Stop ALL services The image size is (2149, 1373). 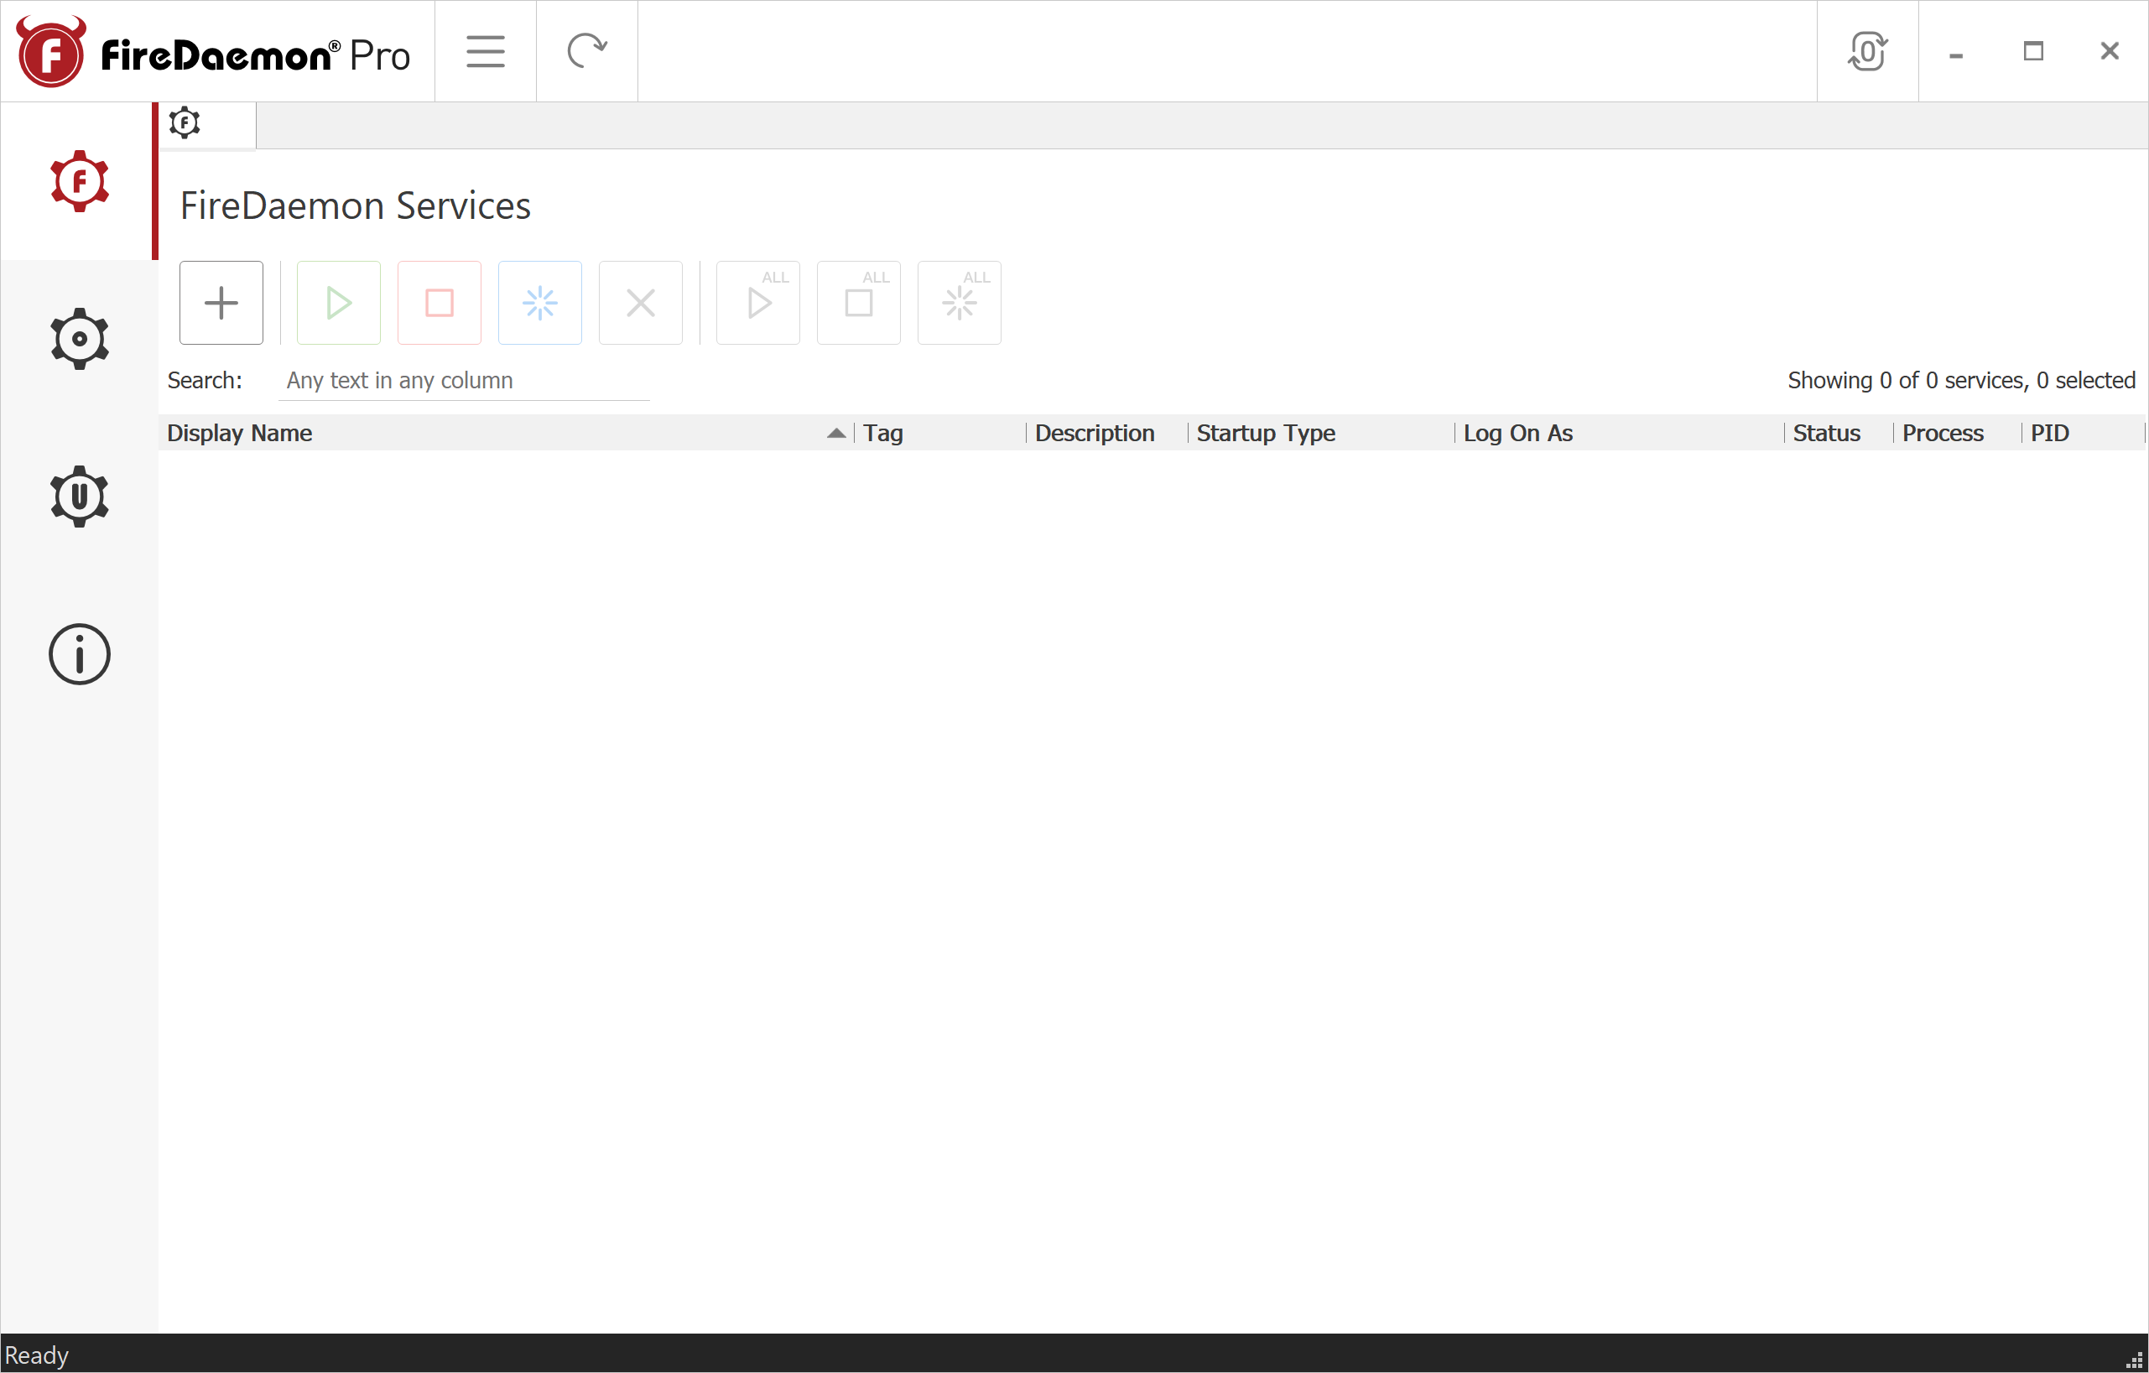tap(859, 303)
